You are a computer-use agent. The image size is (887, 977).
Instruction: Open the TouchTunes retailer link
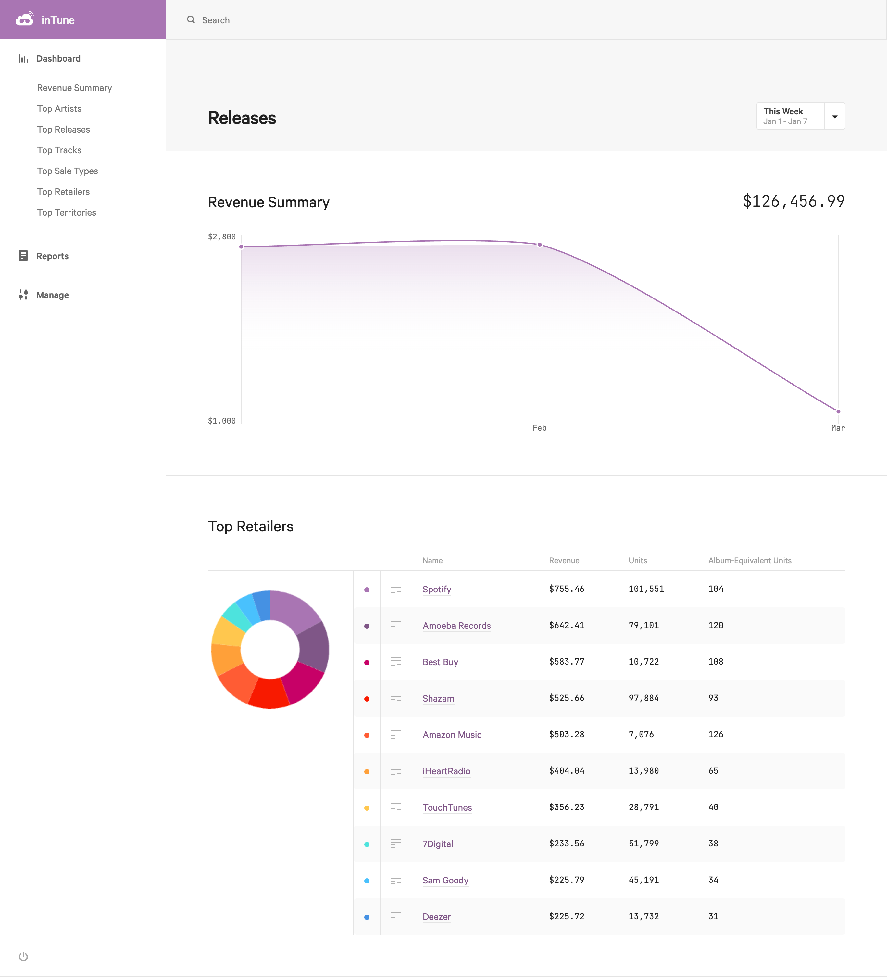[447, 807]
